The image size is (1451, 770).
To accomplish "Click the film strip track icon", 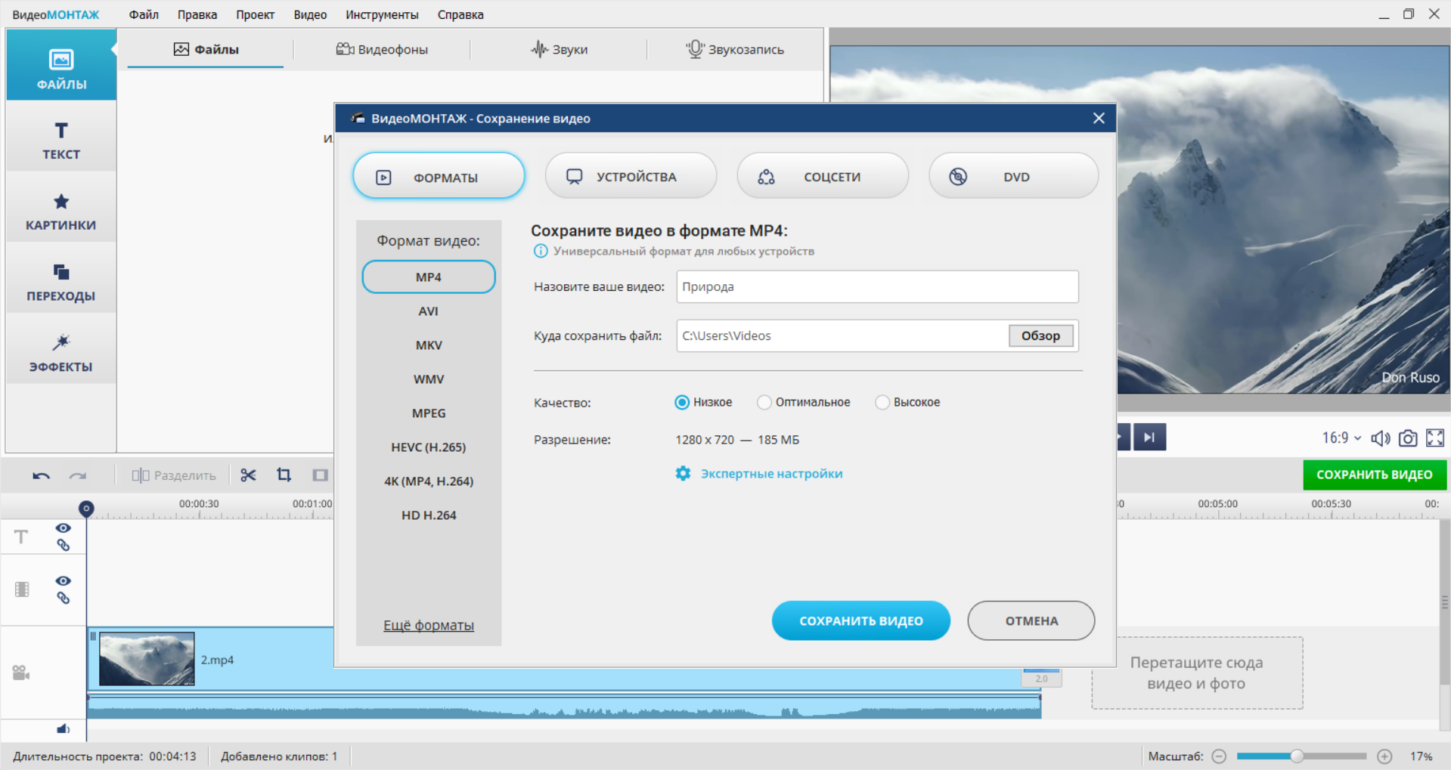I will [x=22, y=589].
